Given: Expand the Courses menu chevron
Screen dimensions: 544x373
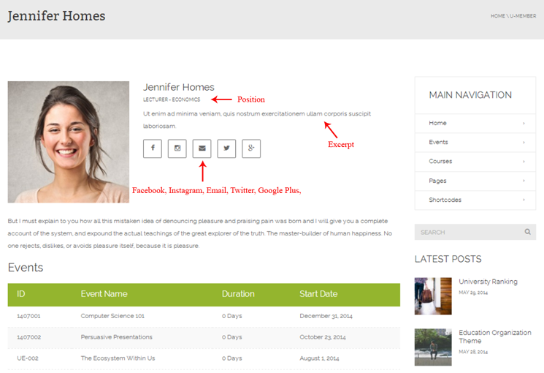Looking at the screenshot, I should (x=524, y=162).
